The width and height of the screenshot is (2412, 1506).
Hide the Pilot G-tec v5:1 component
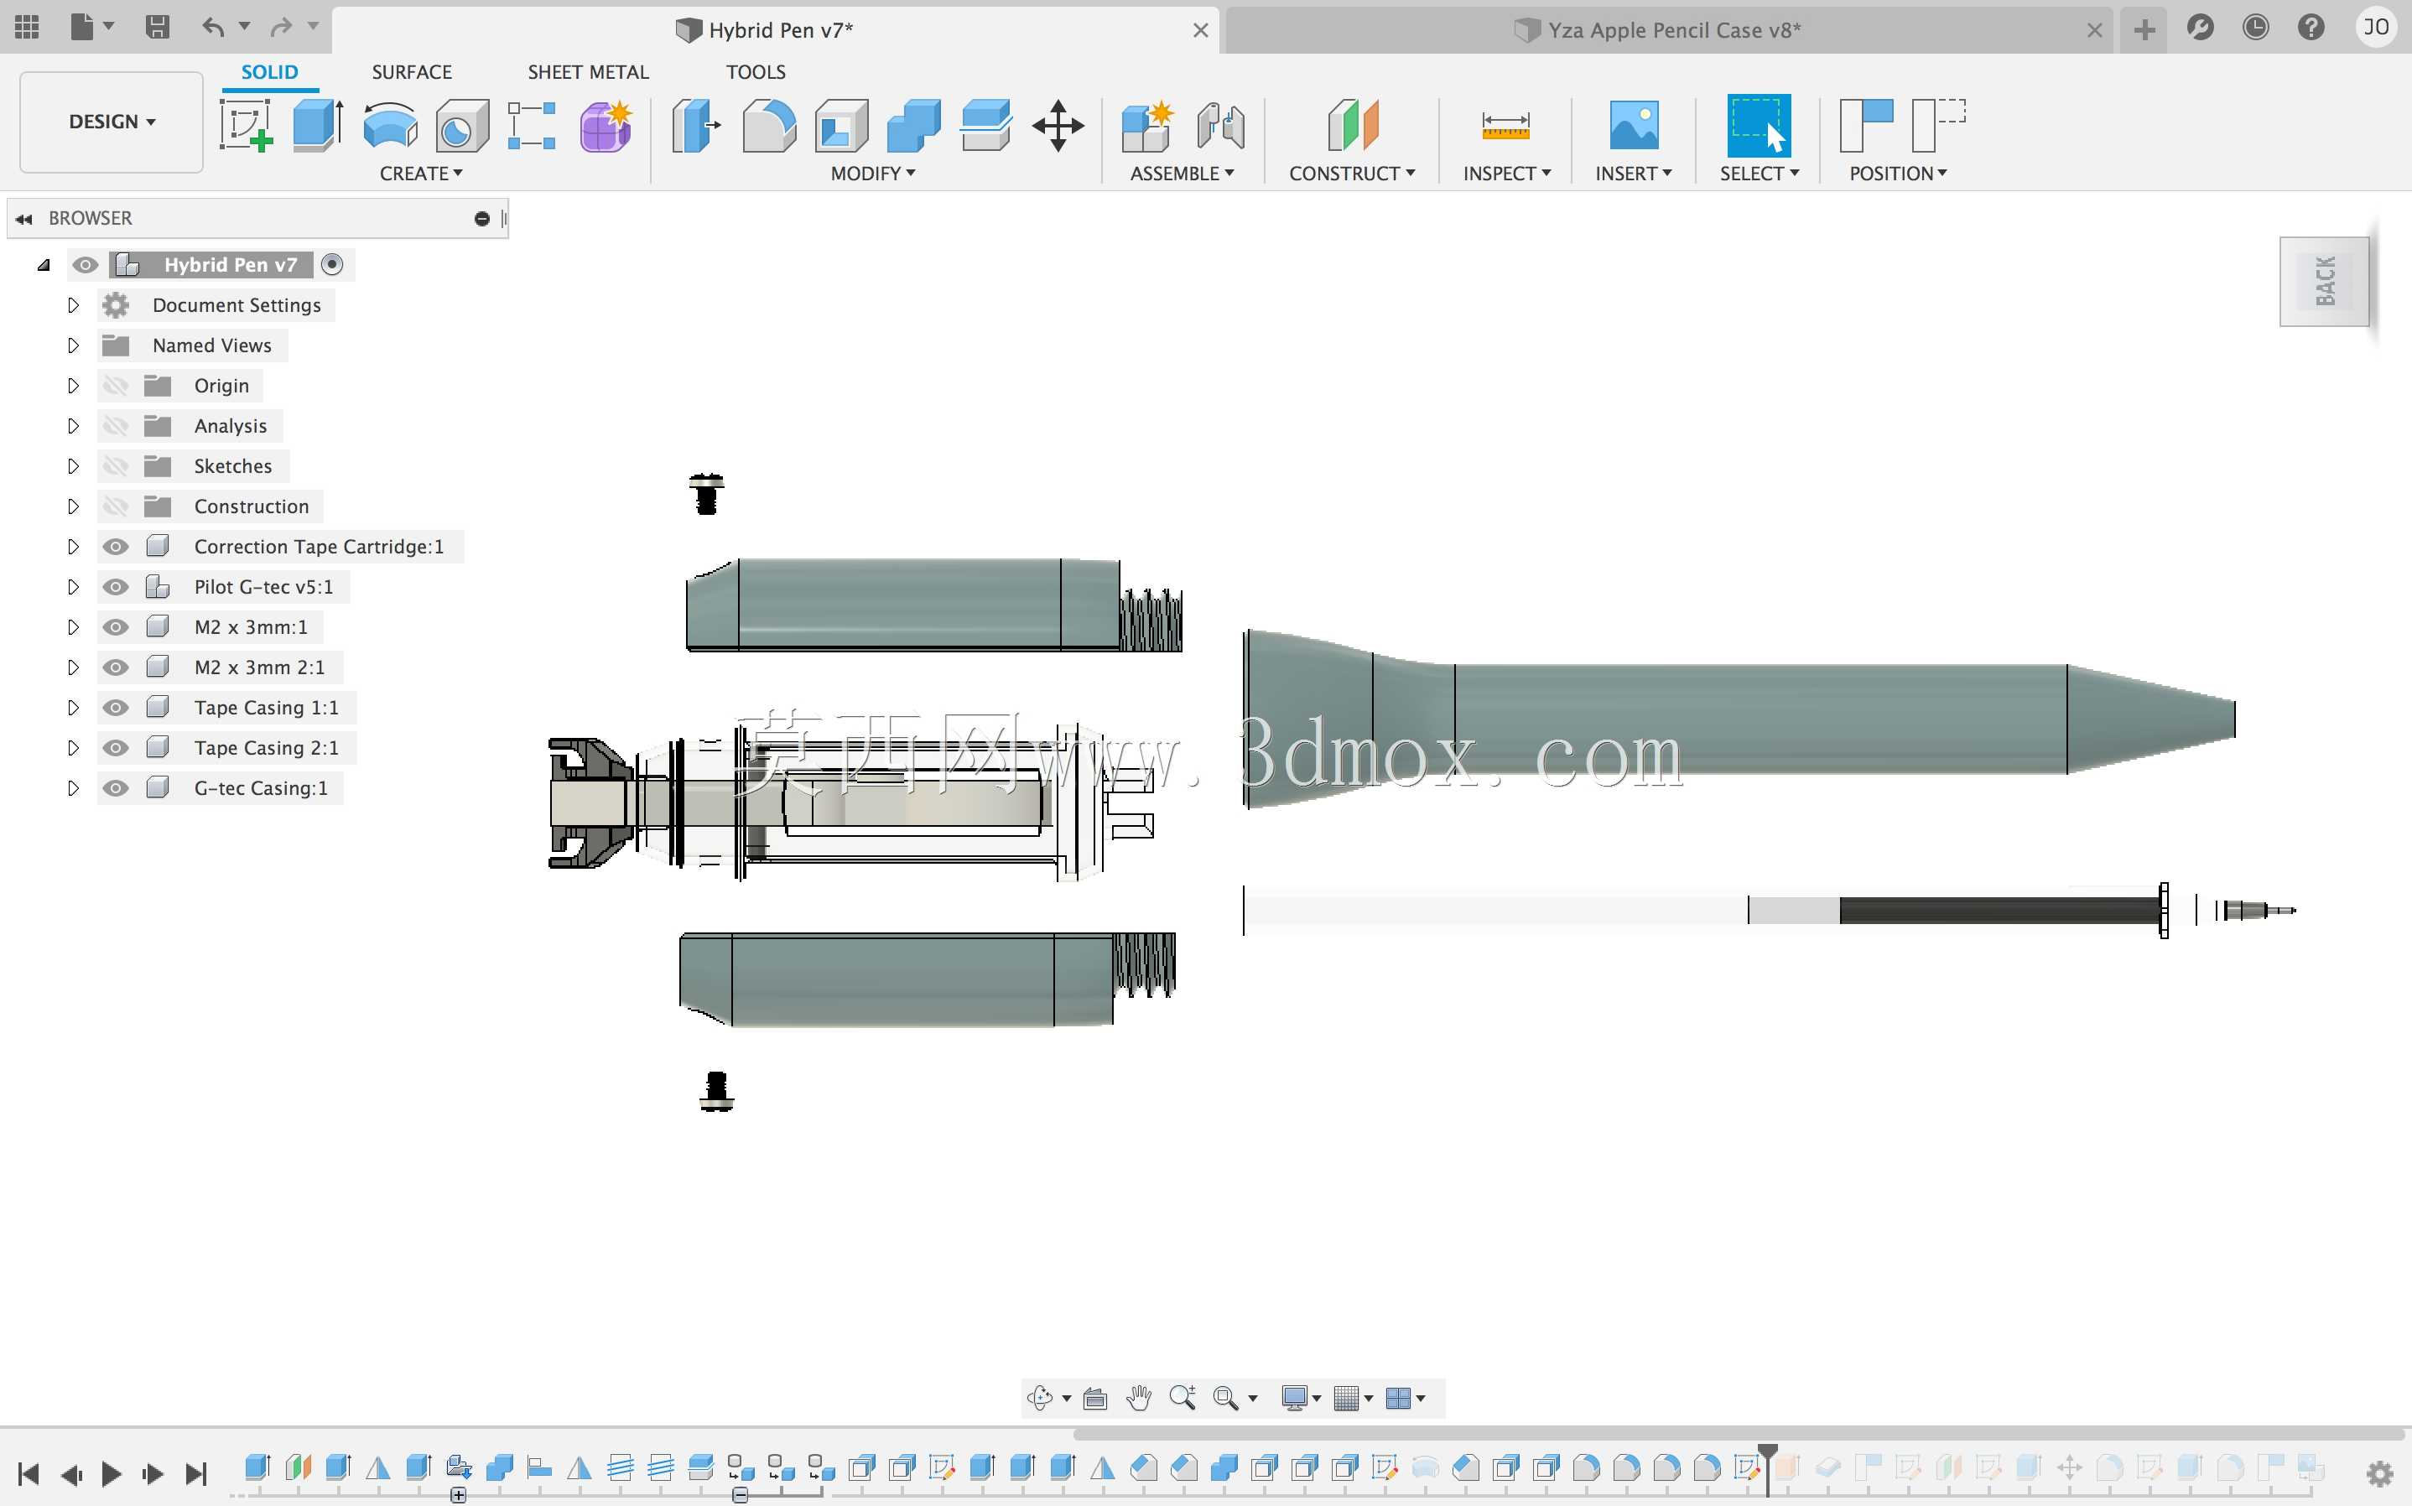point(116,587)
